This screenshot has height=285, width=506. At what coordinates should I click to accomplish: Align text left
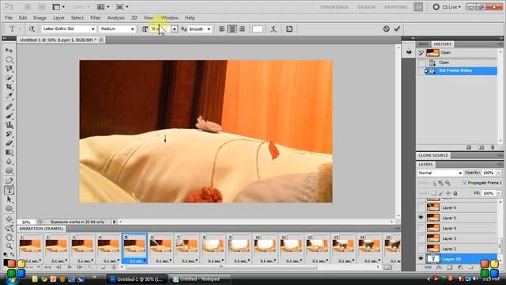pos(221,29)
